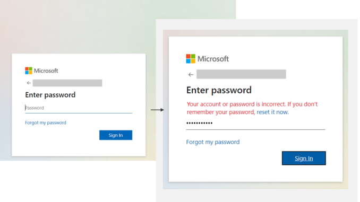The height and width of the screenshot is (202, 360).
Task: Open Forgot my password link under the empty Password field
Action: [46, 122]
